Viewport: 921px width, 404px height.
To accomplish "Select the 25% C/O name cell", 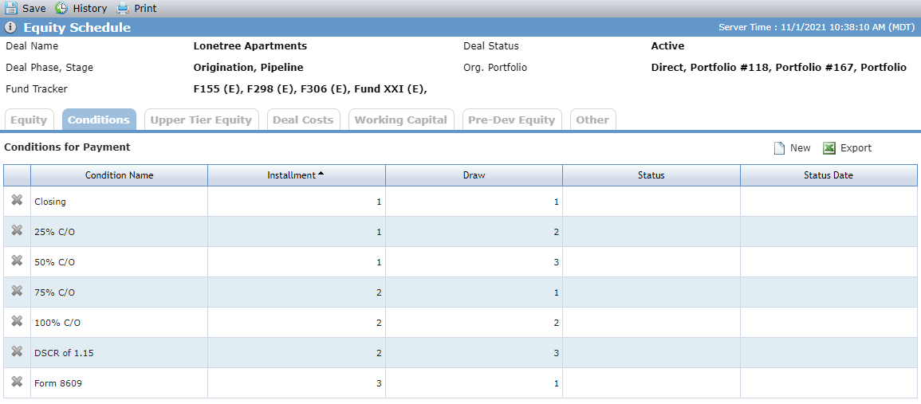I will pos(120,231).
